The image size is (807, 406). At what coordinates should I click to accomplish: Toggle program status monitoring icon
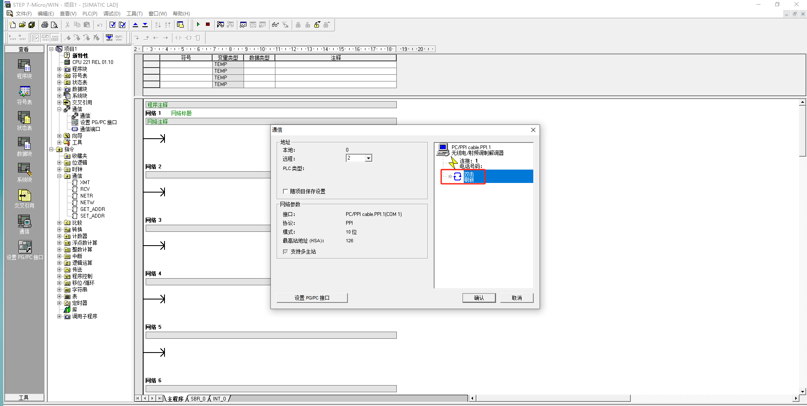pyautogui.click(x=221, y=25)
